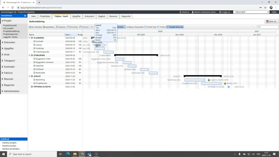Expand the Dokument sidebar section
The height and width of the screenshot is (157, 279).
[14, 42]
